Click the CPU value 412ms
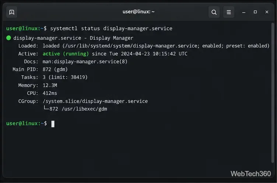Viewport: 277px width, 183px height. (50, 93)
